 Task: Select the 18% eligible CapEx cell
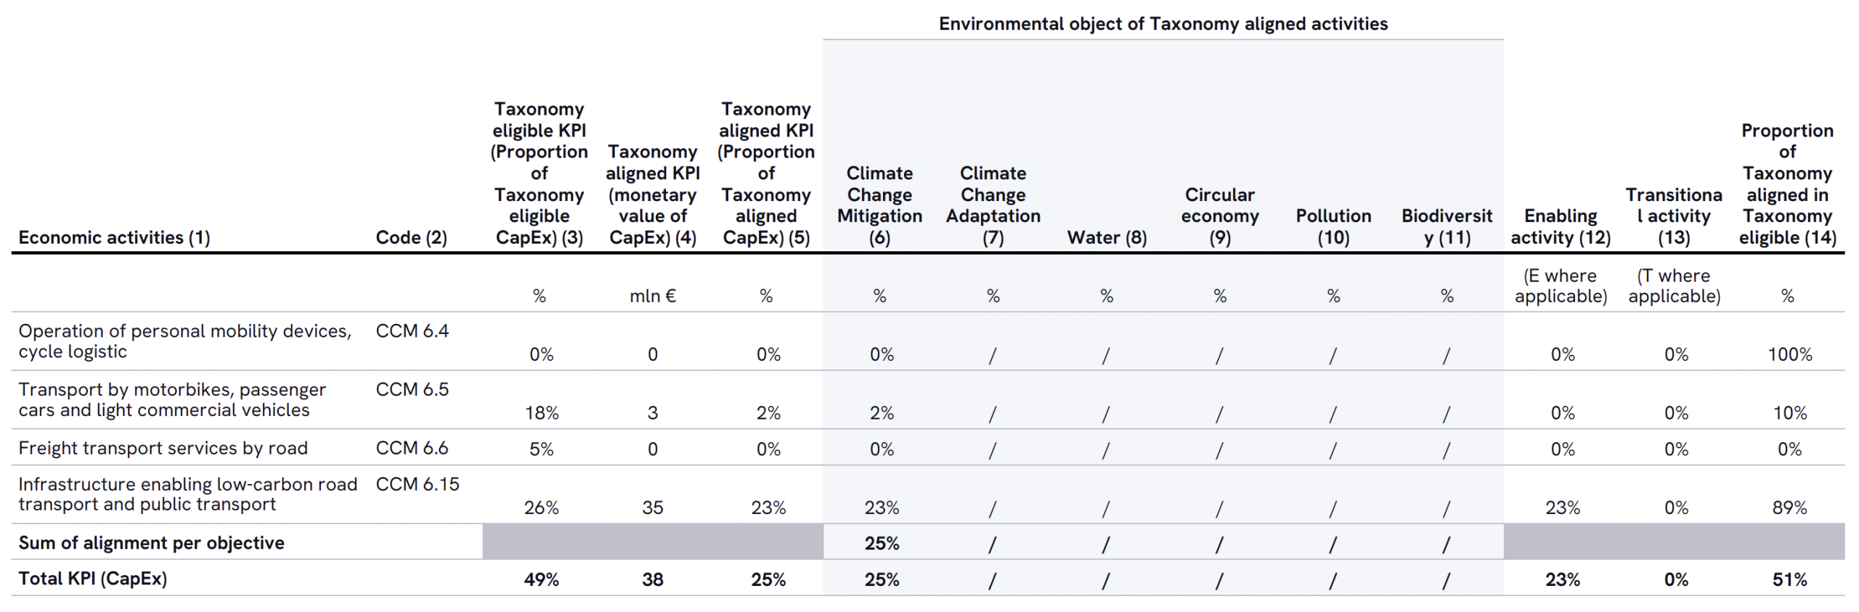[542, 413]
